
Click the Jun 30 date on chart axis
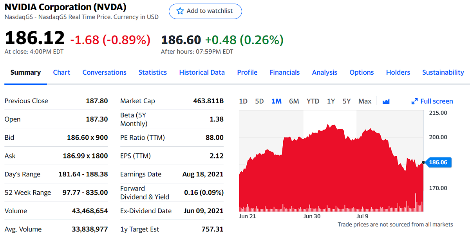coord(312,216)
